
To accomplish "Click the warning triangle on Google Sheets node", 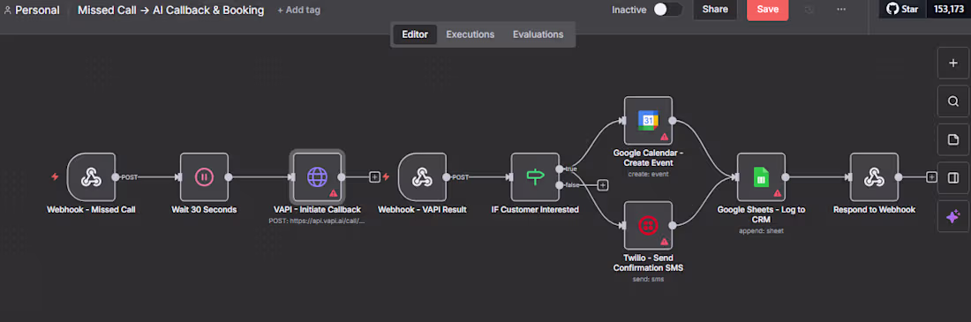I will coord(777,193).
